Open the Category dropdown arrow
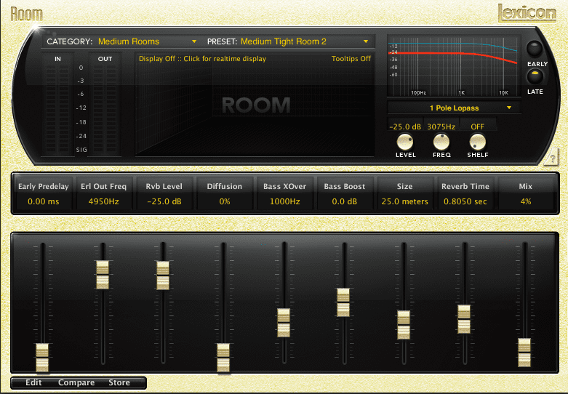The width and height of the screenshot is (568, 394). [194, 41]
